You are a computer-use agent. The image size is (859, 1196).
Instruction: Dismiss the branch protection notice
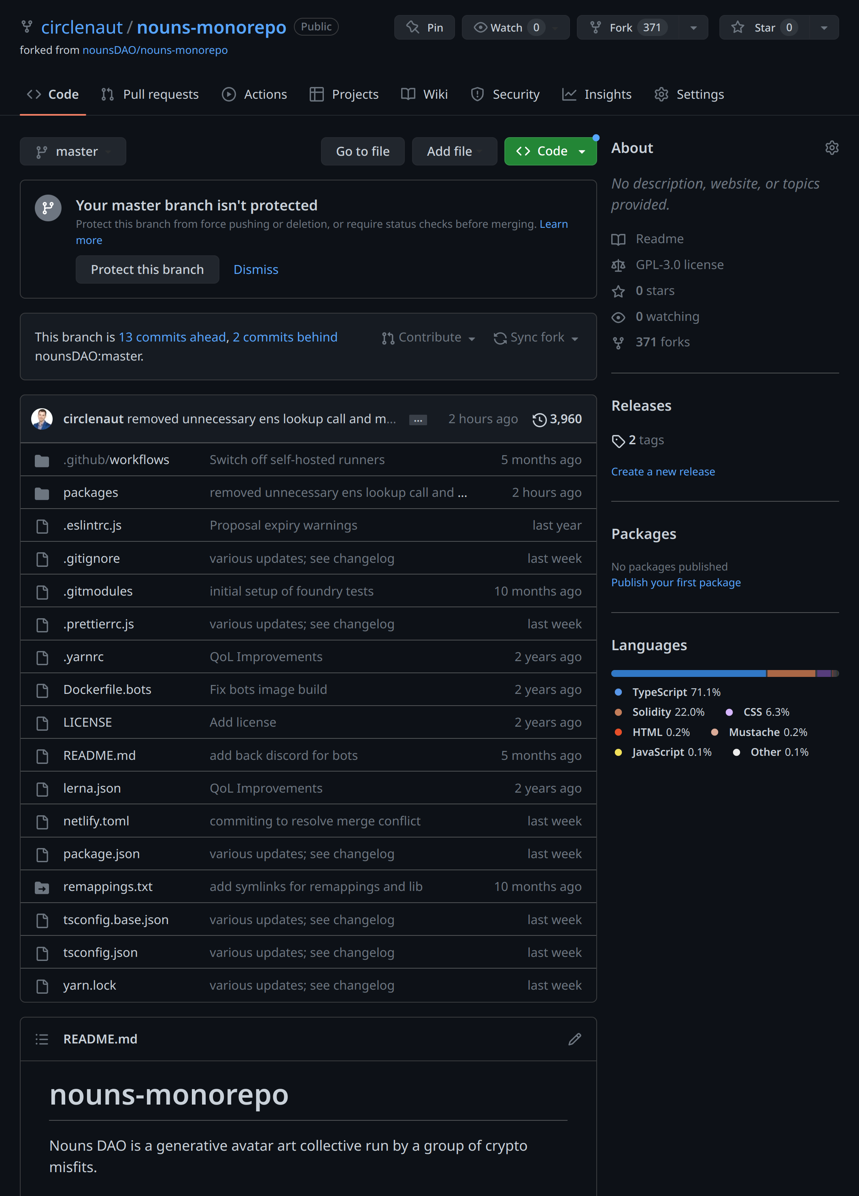pyautogui.click(x=255, y=269)
